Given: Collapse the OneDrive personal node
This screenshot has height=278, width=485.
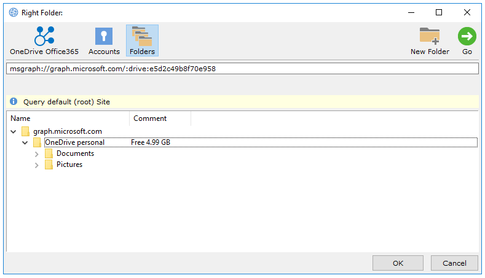Looking at the screenshot, I should tap(25, 142).
